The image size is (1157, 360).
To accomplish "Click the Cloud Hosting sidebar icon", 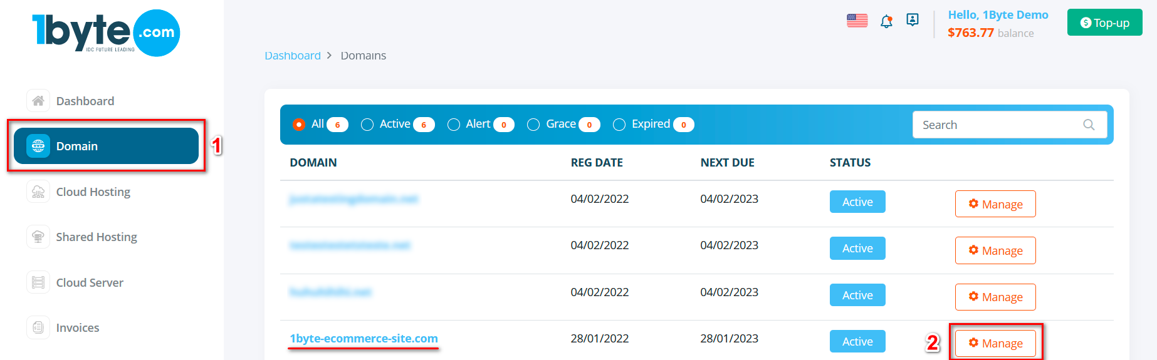I will (x=38, y=192).
